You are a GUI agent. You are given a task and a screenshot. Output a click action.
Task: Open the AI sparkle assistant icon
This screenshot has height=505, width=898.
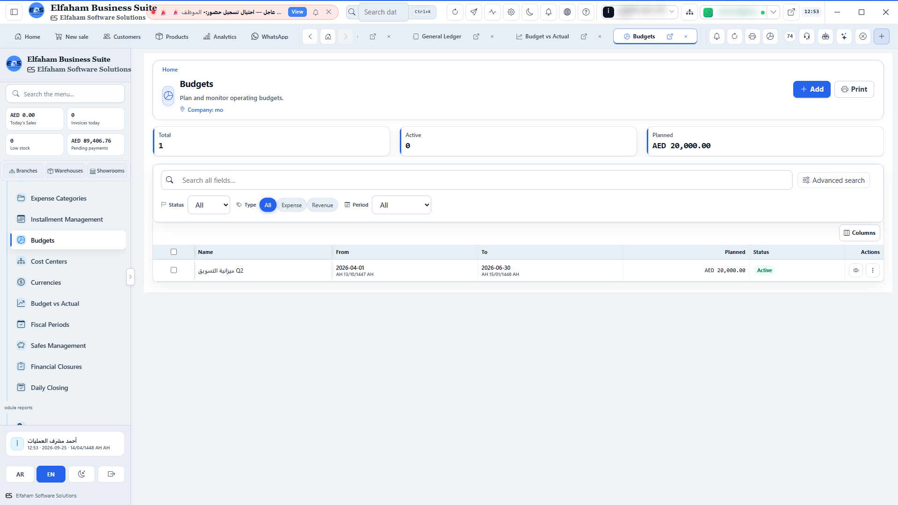tap(844, 36)
